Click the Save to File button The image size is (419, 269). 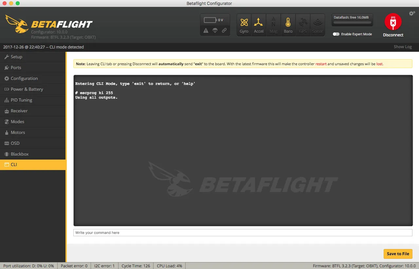tap(398, 254)
